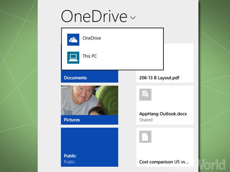
Task: Open the Public folder tile
Action: tap(89, 147)
